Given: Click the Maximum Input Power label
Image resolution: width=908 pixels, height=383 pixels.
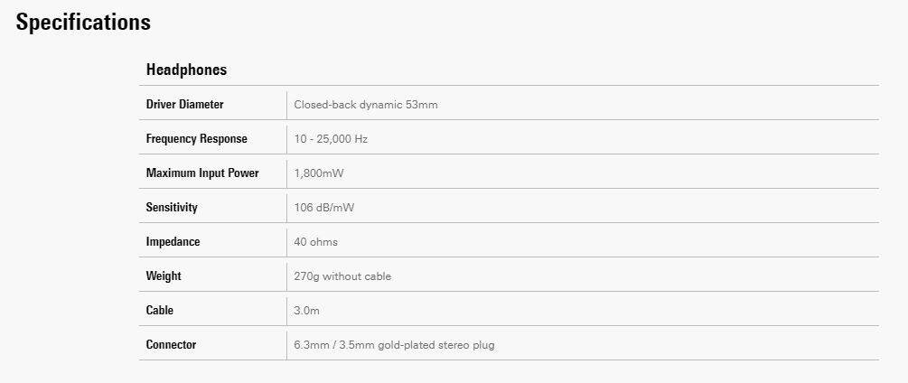Looking at the screenshot, I should point(202,173).
